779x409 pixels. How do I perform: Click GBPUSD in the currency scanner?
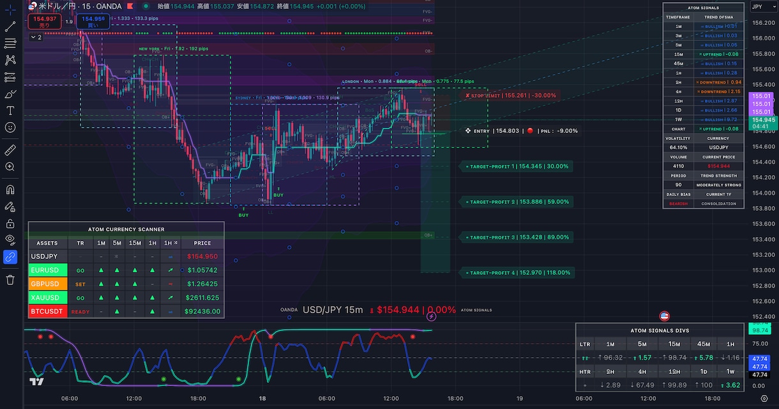tap(48, 284)
